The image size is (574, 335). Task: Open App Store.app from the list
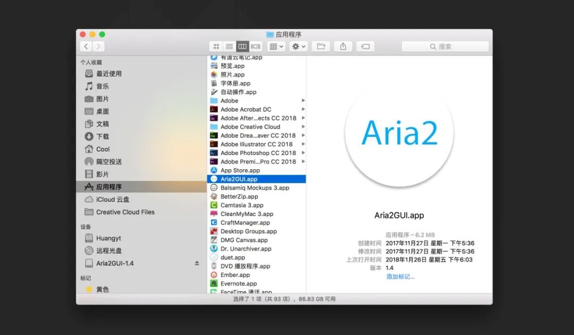pyautogui.click(x=239, y=170)
